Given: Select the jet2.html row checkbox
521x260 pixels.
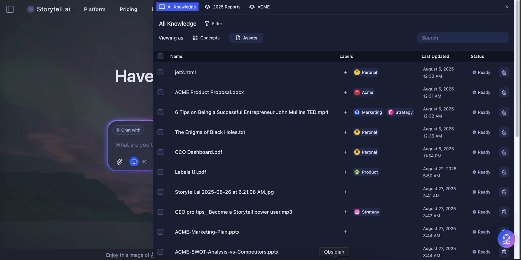Looking at the screenshot, I should (161, 72).
